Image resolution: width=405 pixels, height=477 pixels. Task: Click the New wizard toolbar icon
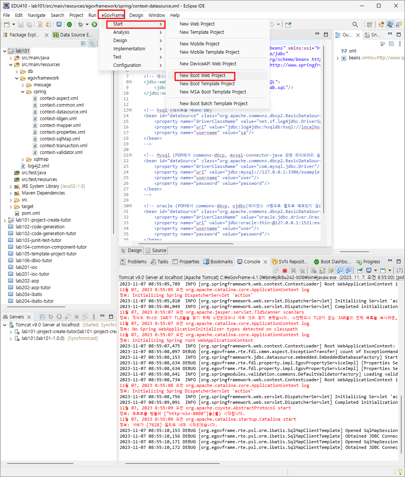[7, 24]
